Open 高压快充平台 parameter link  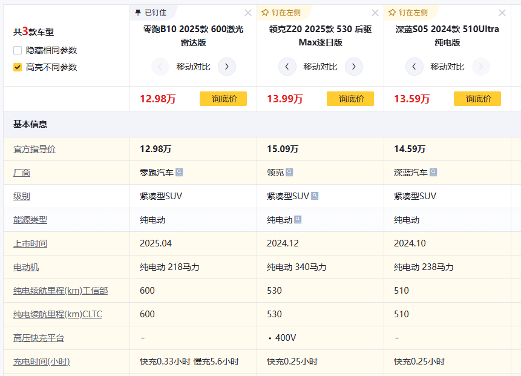pos(39,338)
